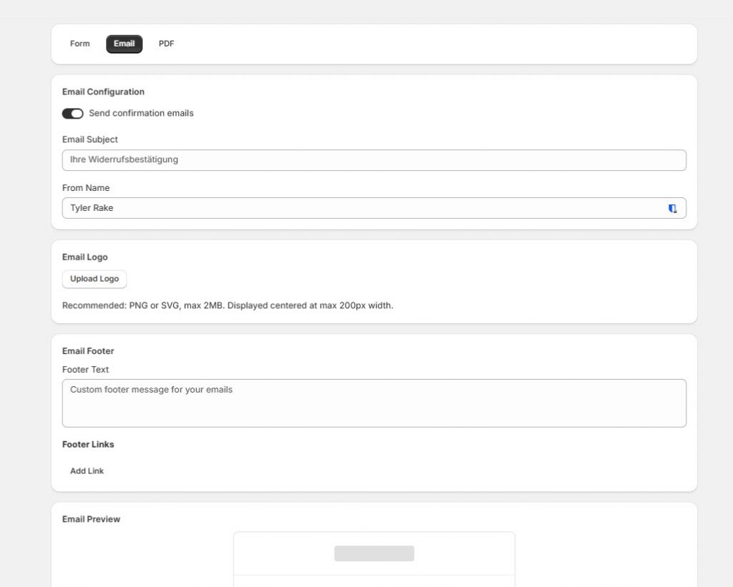Click the placeholder text about custom footer message

tap(150, 389)
